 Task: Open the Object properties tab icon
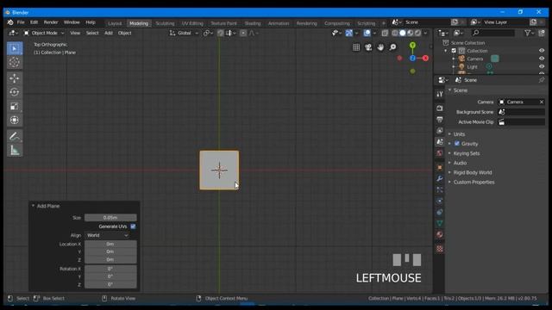coord(440,168)
